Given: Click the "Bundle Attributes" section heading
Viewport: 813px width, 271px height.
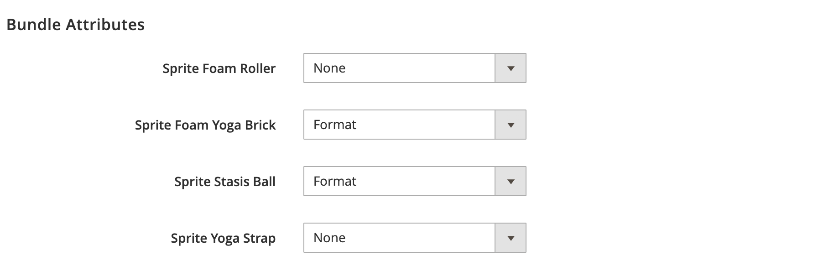Looking at the screenshot, I should pyautogui.click(x=76, y=25).
